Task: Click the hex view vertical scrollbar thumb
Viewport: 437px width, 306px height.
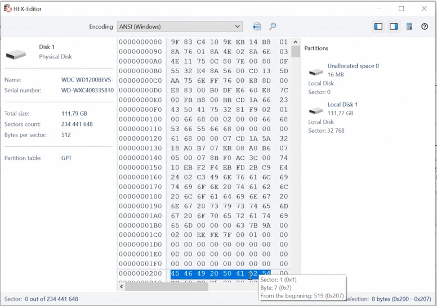Action: (296, 52)
